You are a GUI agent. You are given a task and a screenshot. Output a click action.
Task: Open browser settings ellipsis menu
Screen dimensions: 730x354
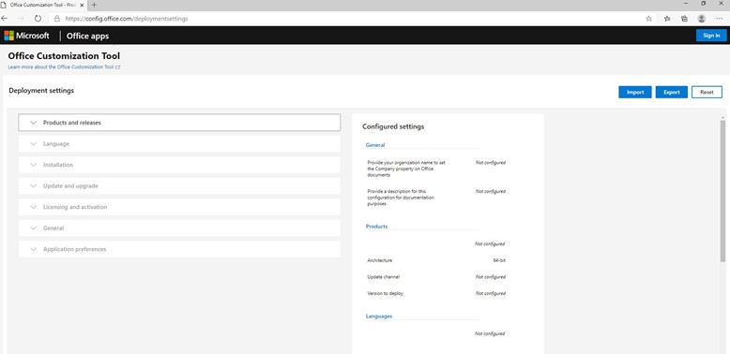[719, 19]
